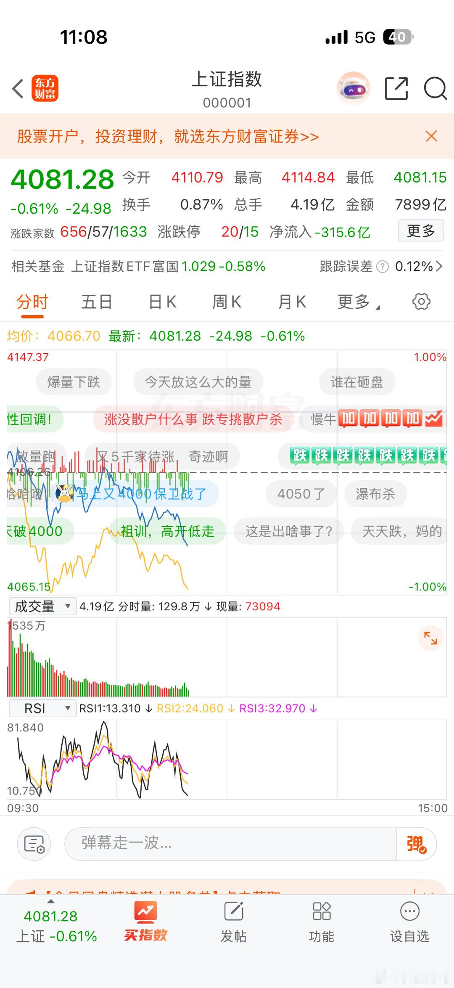This screenshot has width=454, height=988.
Task: Tap the 谁在砸盘 comment bubble
Action: (x=357, y=382)
